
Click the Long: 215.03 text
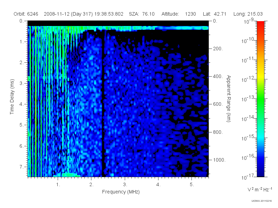tap(248, 14)
